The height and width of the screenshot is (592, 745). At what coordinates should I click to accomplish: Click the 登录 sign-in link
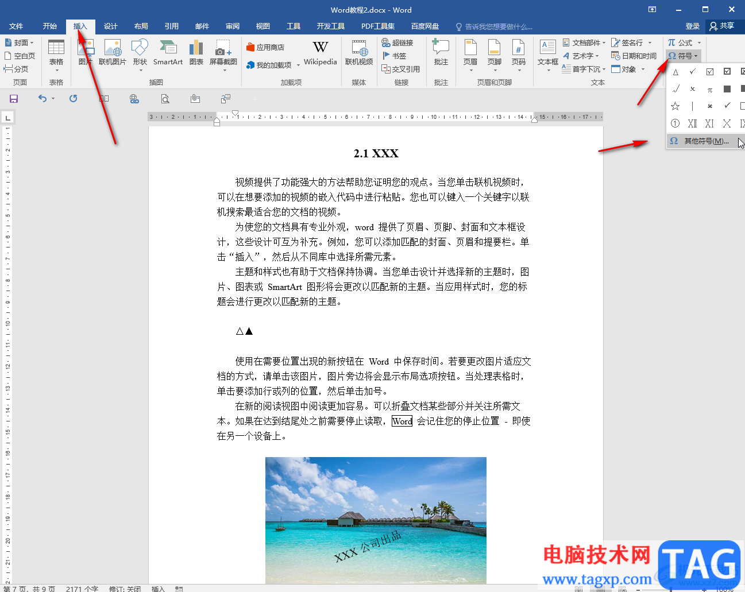pos(692,26)
